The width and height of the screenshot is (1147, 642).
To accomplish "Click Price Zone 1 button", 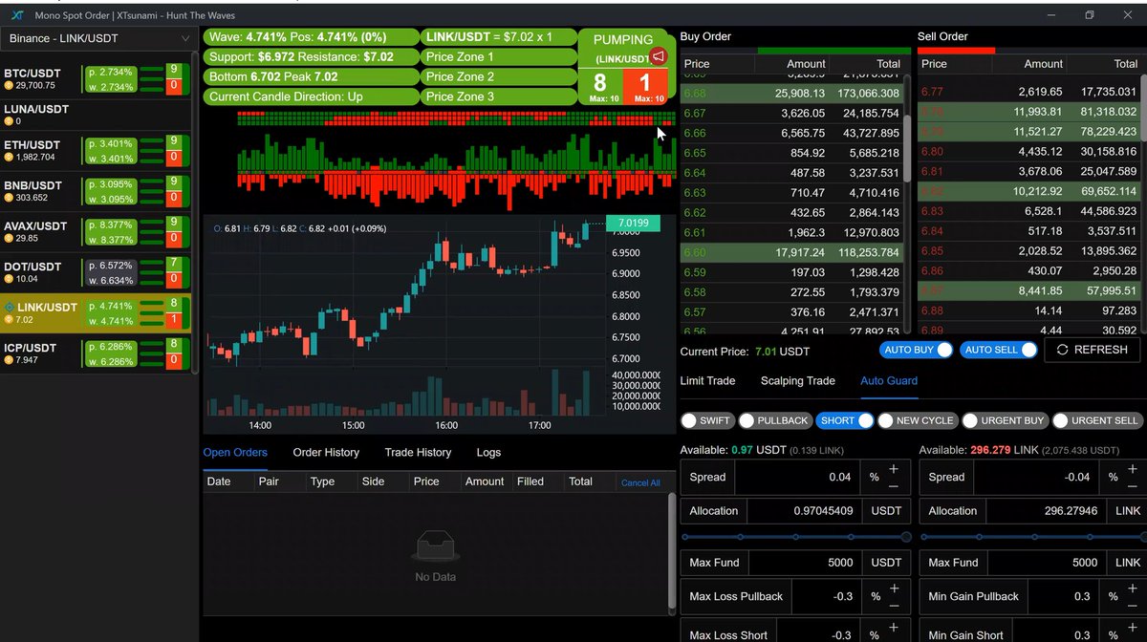I will click(498, 56).
